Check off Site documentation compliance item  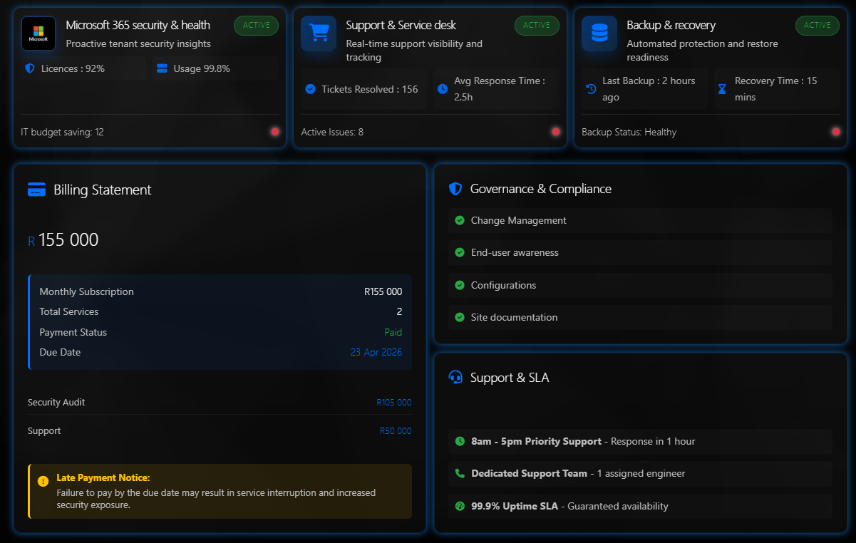point(459,317)
